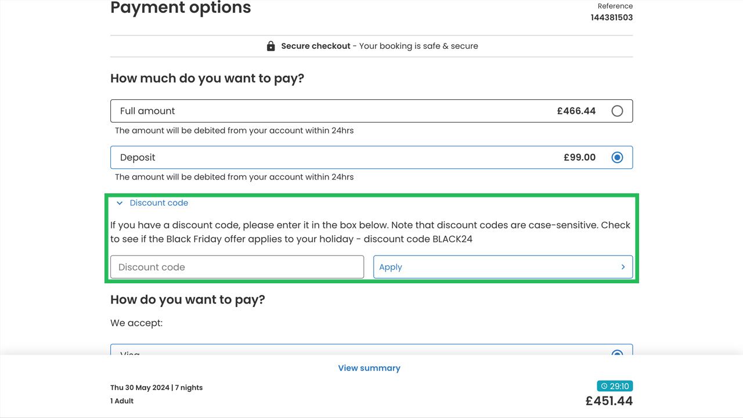
Task: Click the 29:10 countdown timer badge
Action: [x=615, y=386]
